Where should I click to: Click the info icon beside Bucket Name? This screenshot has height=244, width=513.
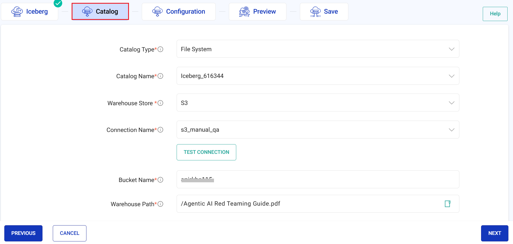[x=160, y=180]
